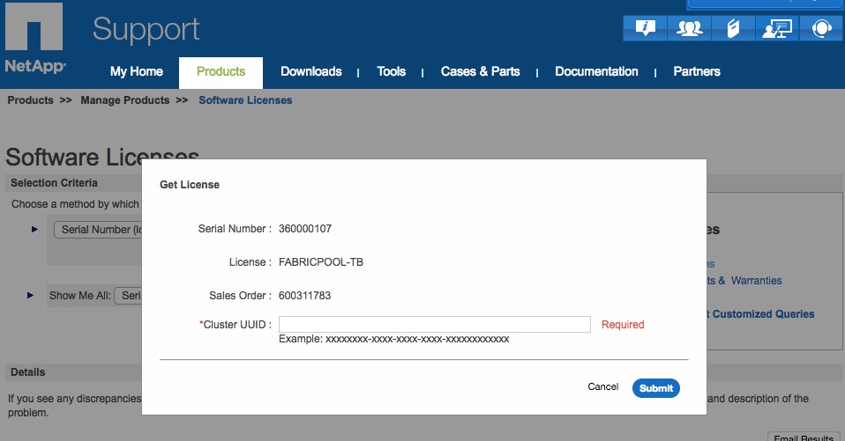Image resolution: width=845 pixels, height=441 pixels.
Task: Select the Products tab
Action: [x=221, y=71]
